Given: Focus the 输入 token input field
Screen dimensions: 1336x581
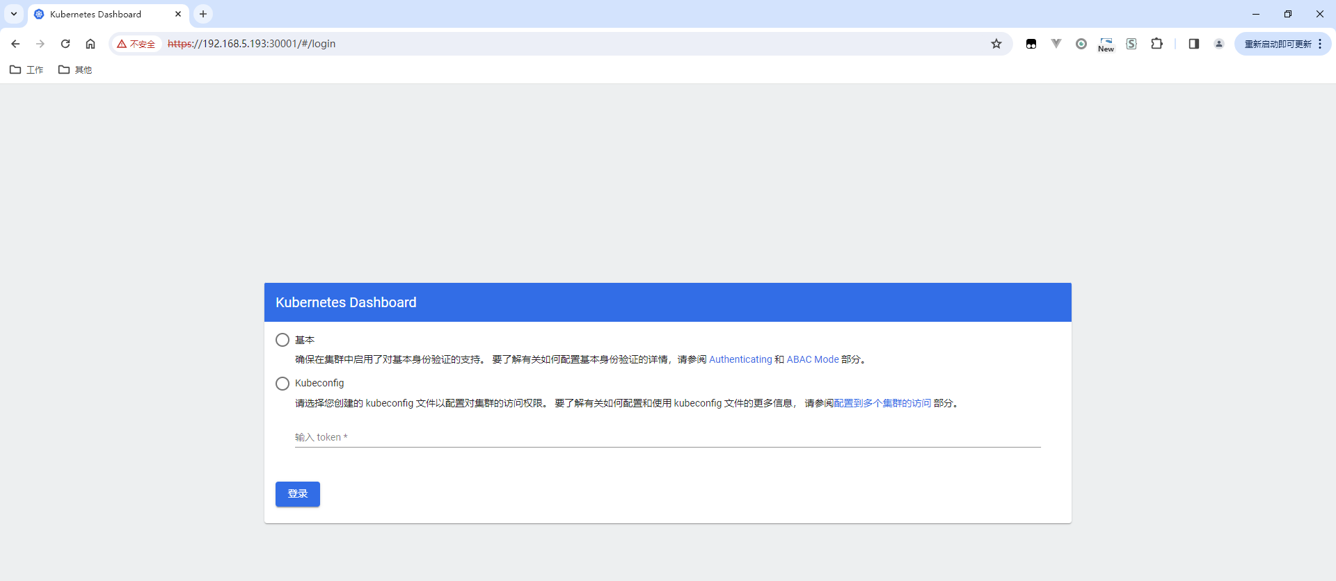Looking at the screenshot, I should [668, 437].
